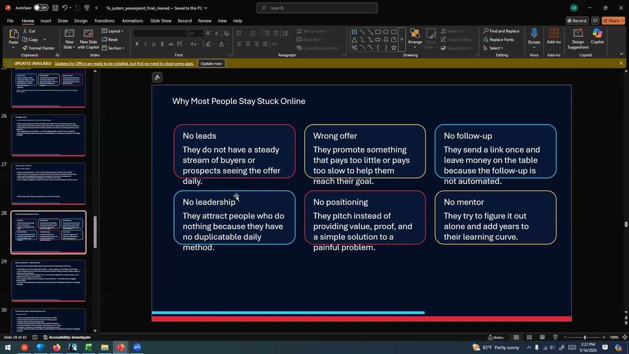Toggle bold formatting
The image size is (629, 354).
[137, 44]
